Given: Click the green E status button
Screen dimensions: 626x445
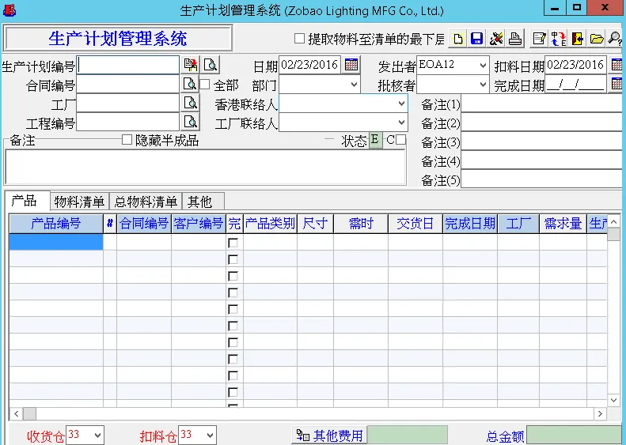Looking at the screenshot, I should [x=375, y=141].
